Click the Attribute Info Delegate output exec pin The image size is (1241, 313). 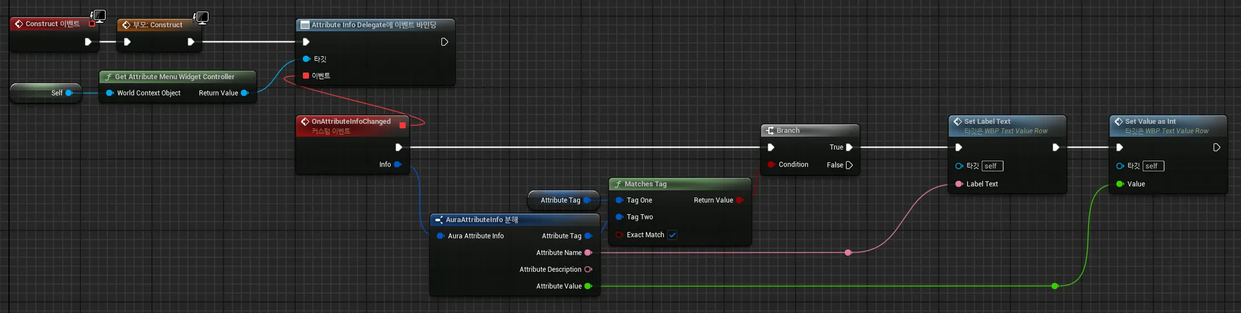tap(444, 42)
